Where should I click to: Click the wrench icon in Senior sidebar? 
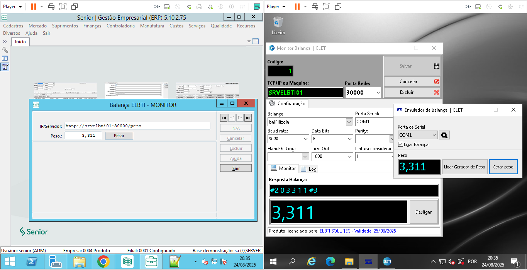coord(5,50)
